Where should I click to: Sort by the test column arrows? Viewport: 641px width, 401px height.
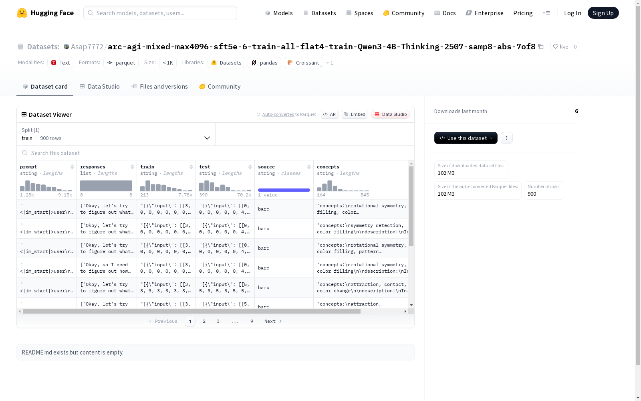click(250, 167)
